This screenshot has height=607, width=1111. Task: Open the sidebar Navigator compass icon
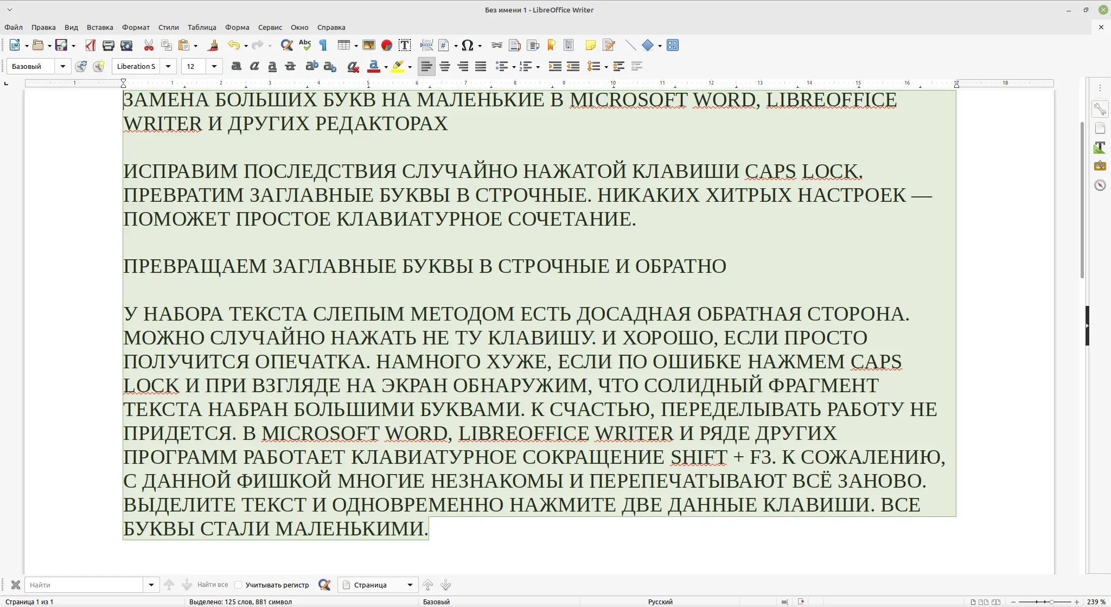1100,186
